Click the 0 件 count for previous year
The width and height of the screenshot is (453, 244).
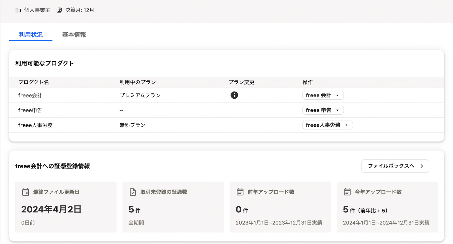click(242, 210)
